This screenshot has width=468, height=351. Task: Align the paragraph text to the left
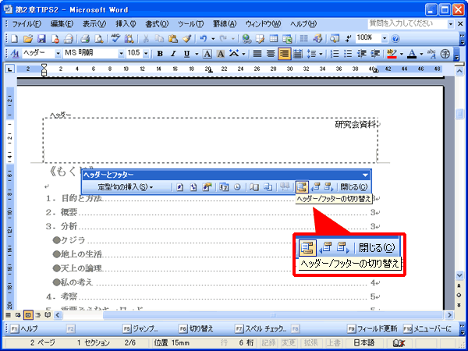coord(257,54)
